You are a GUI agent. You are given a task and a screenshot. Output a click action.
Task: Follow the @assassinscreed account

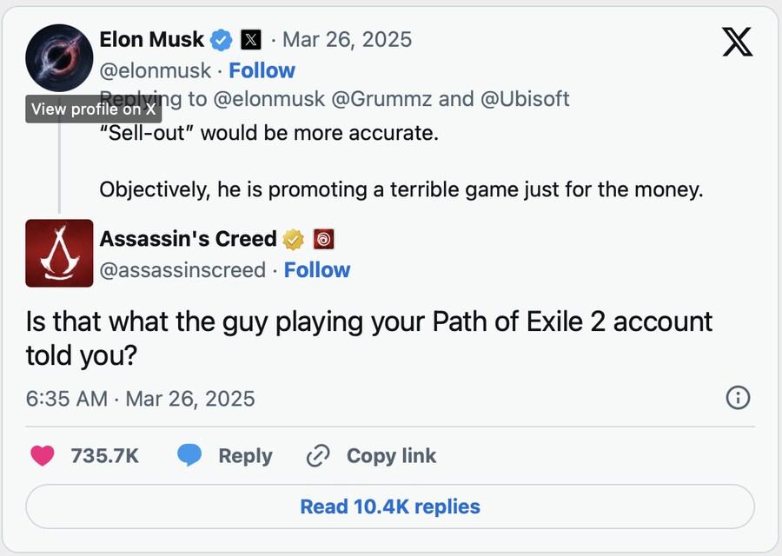coord(317,270)
